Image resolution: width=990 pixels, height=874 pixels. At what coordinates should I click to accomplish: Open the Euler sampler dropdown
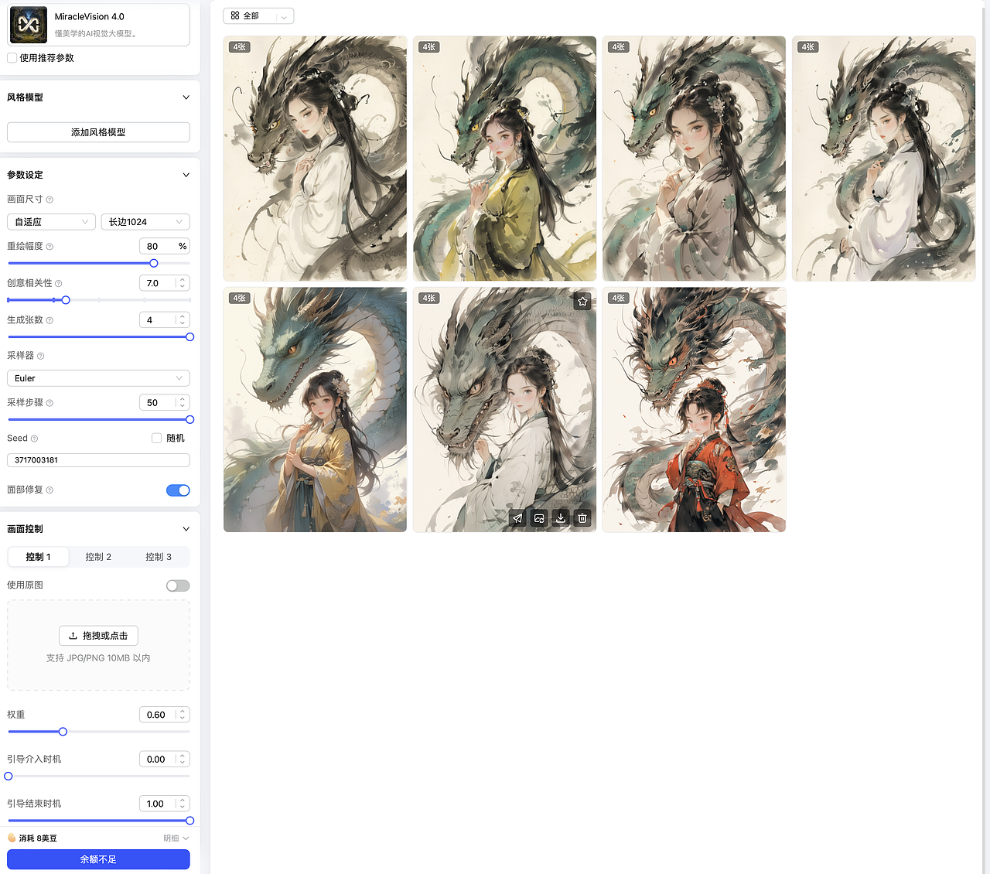pyautogui.click(x=98, y=378)
